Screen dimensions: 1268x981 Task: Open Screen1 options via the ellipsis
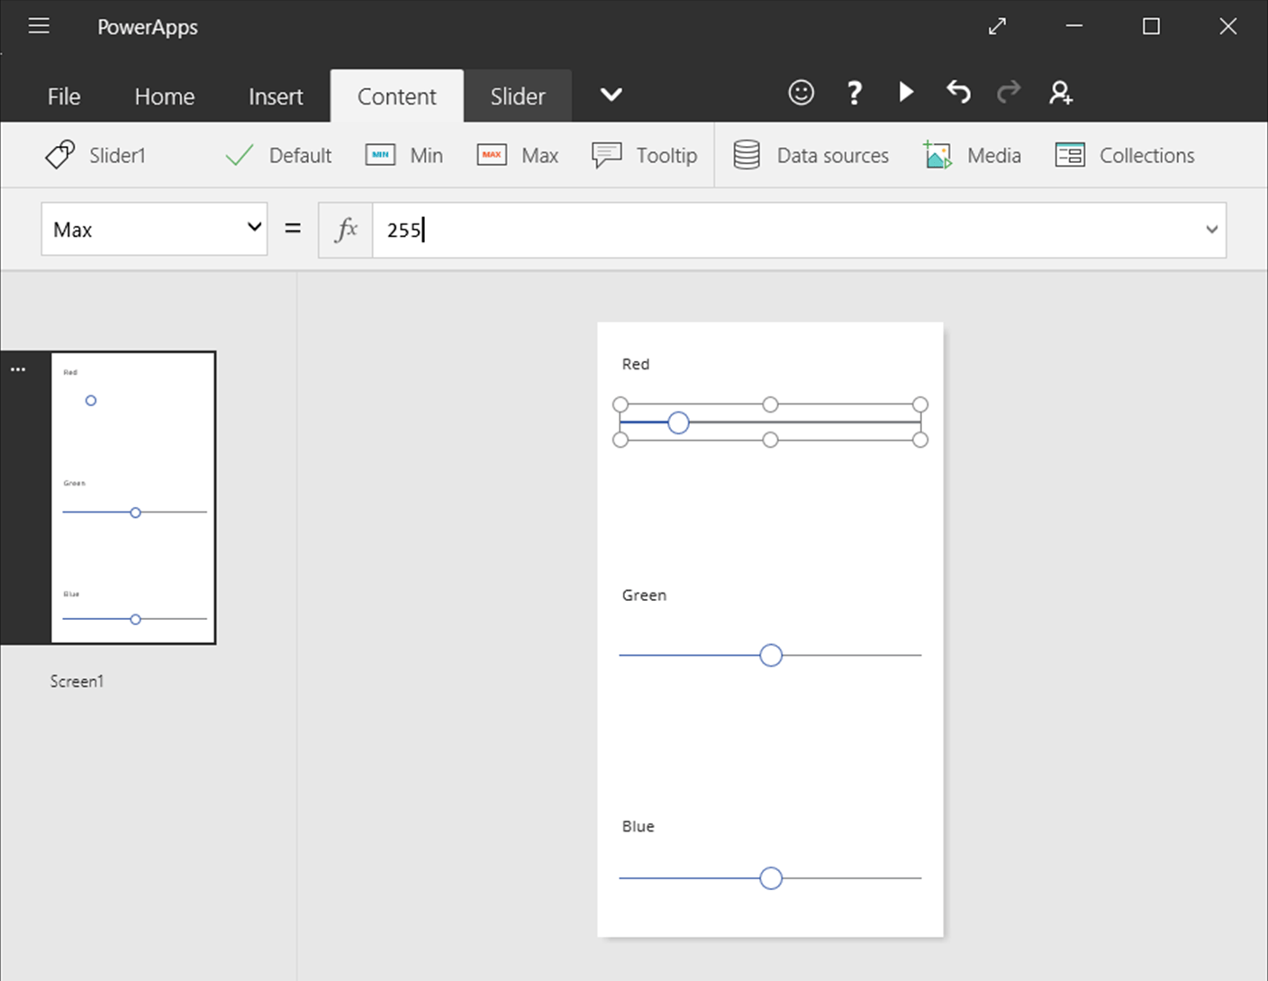[18, 368]
